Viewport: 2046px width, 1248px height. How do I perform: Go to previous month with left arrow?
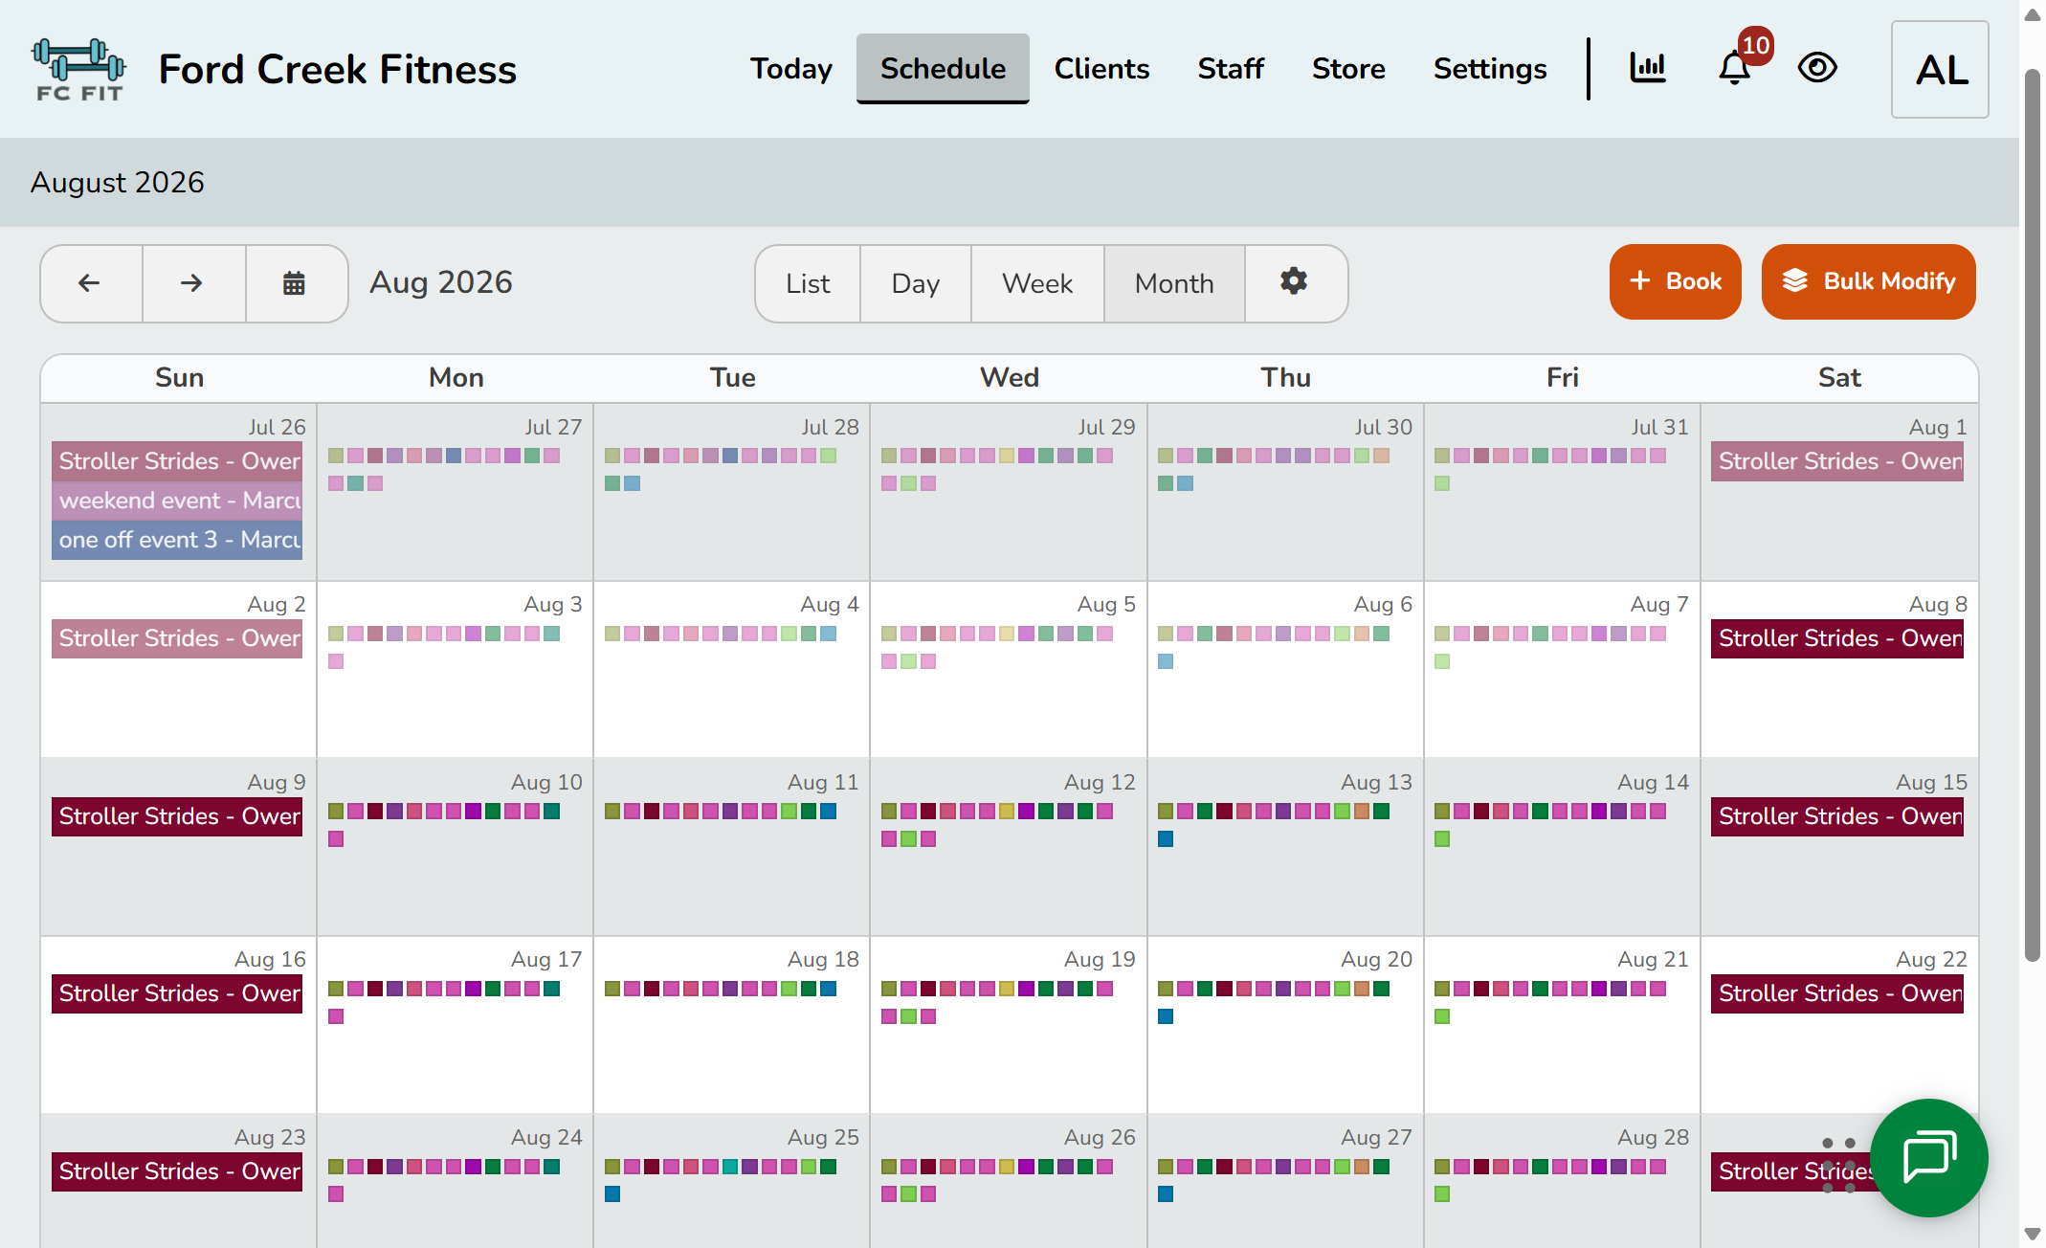(x=90, y=283)
